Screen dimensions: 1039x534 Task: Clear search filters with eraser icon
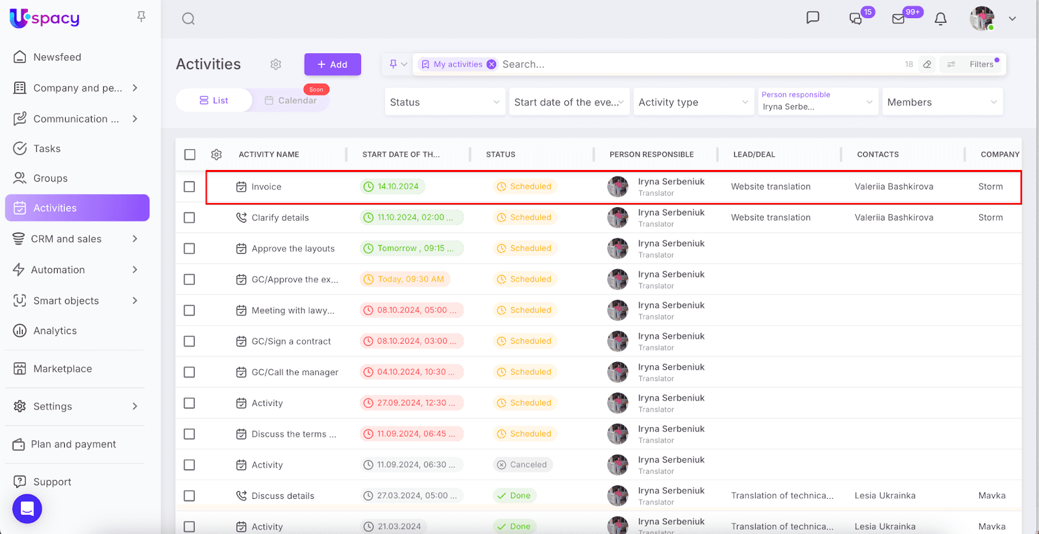point(927,64)
